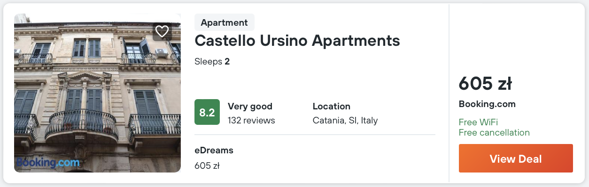Save hotel with the heart icon
The image size is (589, 187).
tap(162, 31)
